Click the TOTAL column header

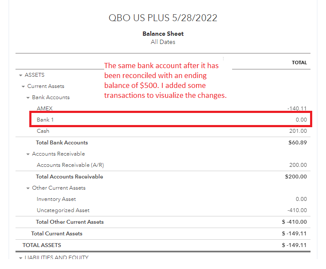(x=299, y=63)
